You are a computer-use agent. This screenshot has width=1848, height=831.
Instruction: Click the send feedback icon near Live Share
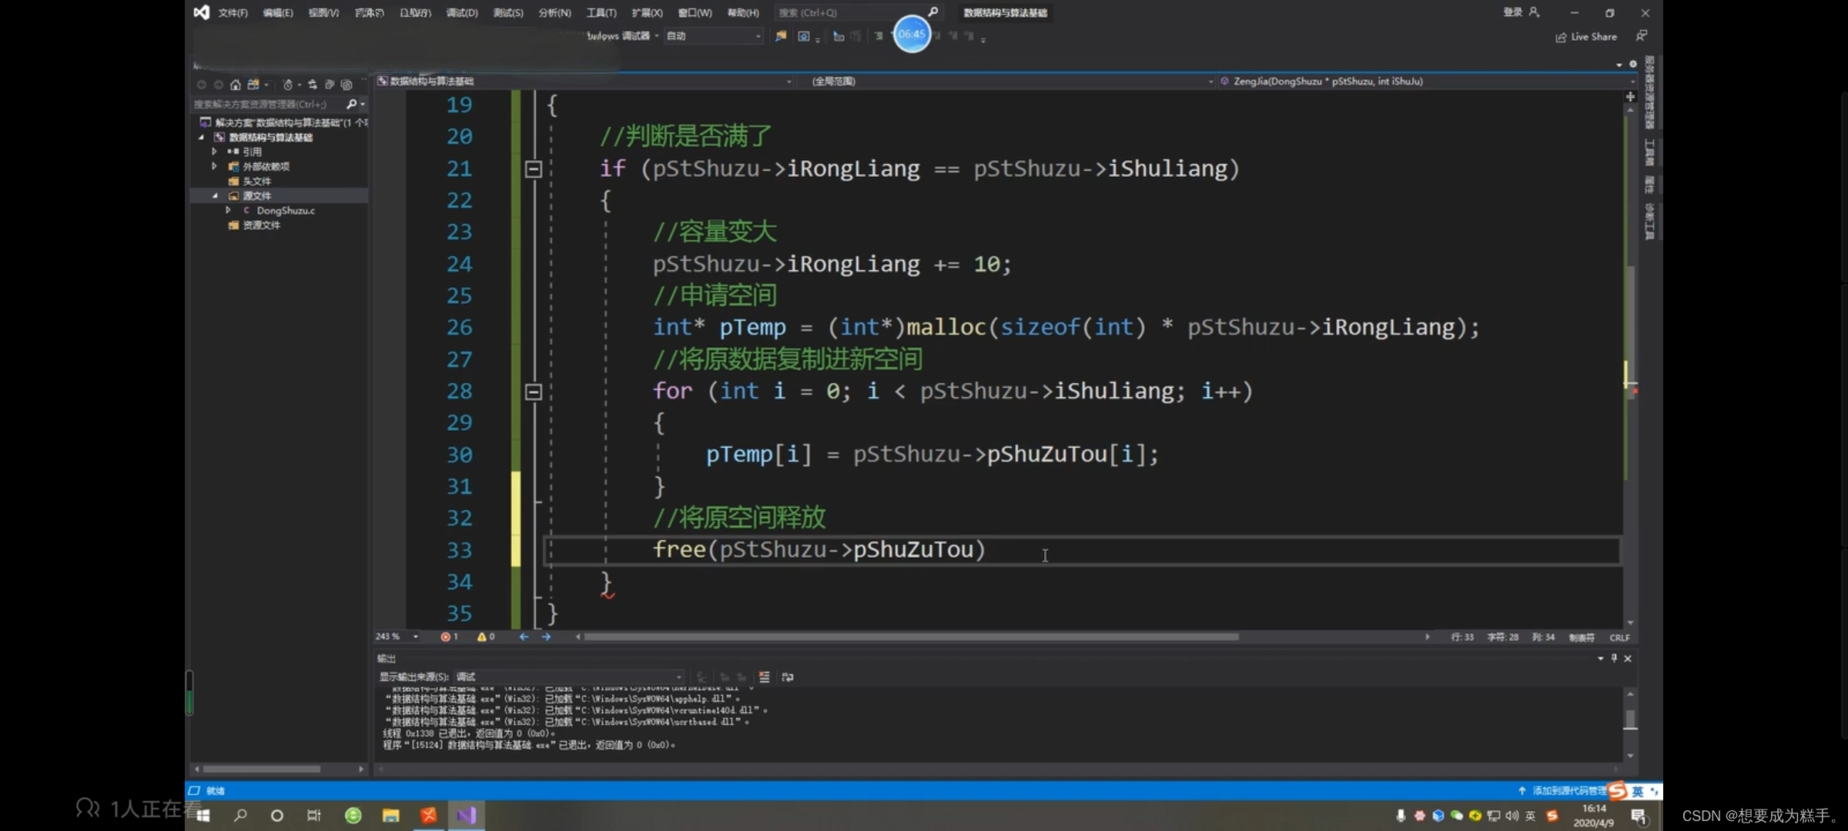[1641, 36]
